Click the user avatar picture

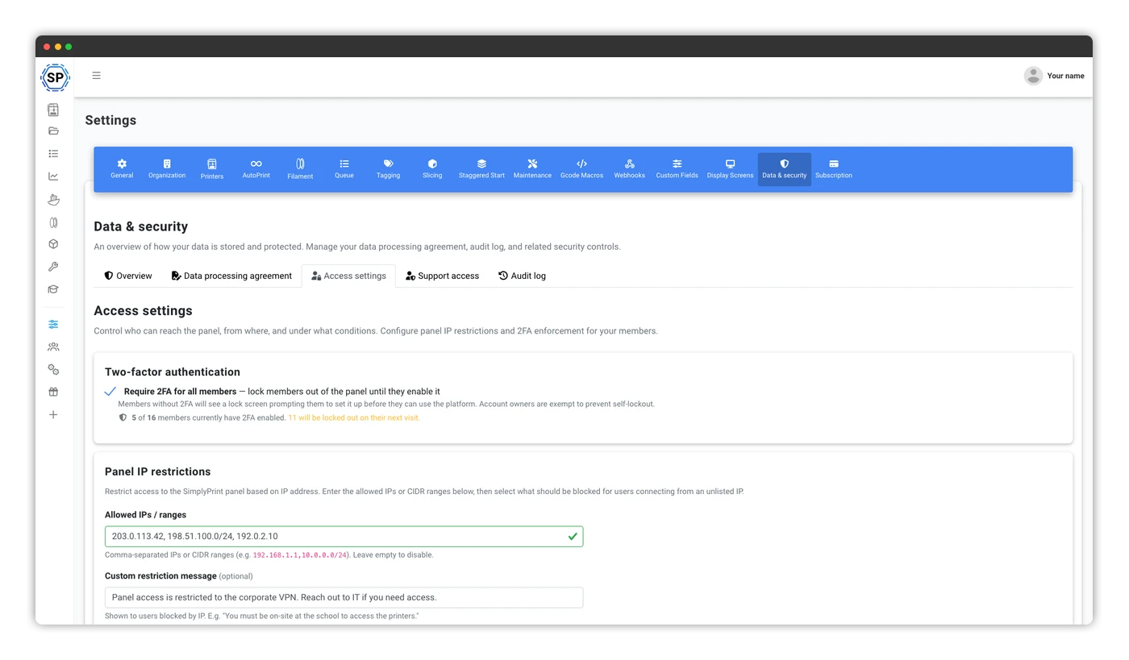tap(1033, 76)
